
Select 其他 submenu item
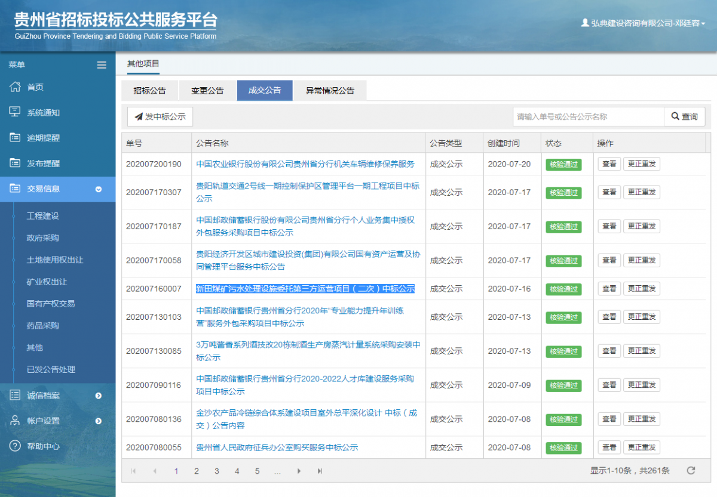pos(35,347)
